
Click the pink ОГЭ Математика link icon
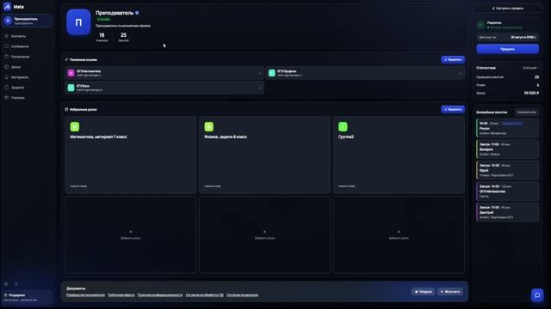point(71,73)
